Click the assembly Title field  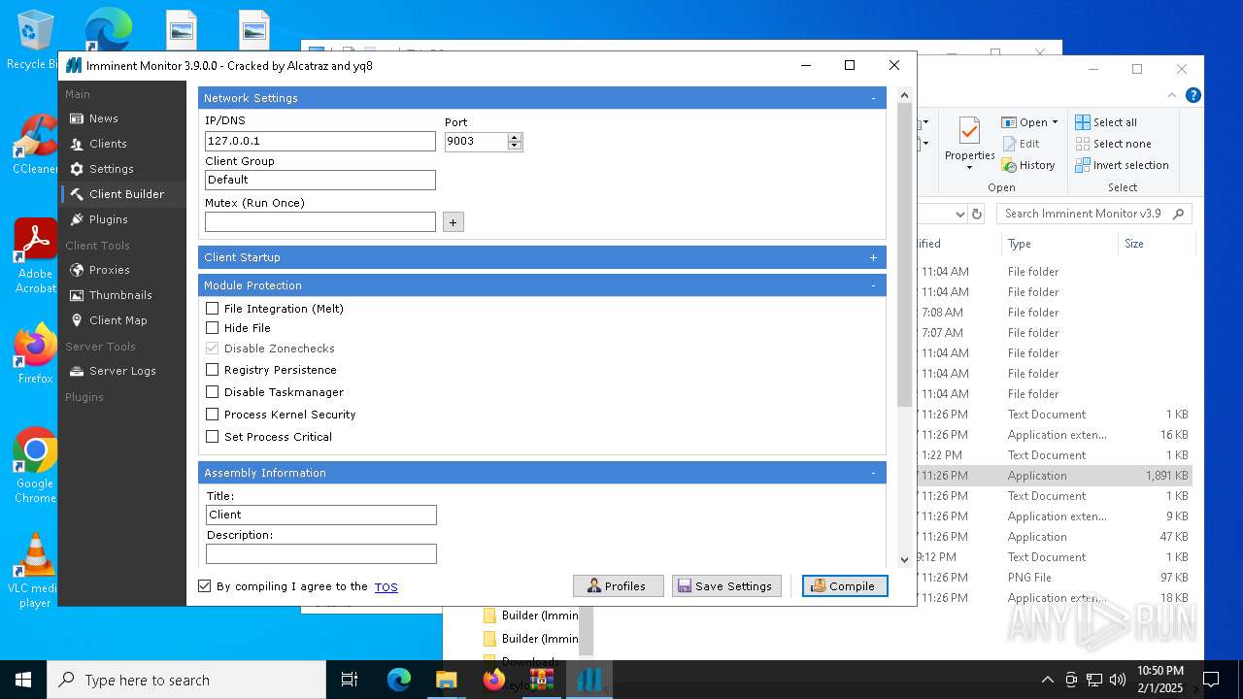[x=321, y=515]
